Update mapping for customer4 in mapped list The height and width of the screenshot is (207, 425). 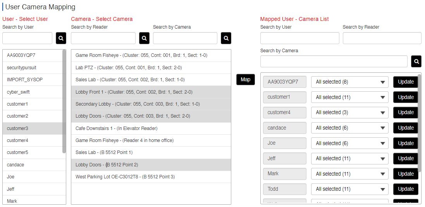click(x=406, y=112)
